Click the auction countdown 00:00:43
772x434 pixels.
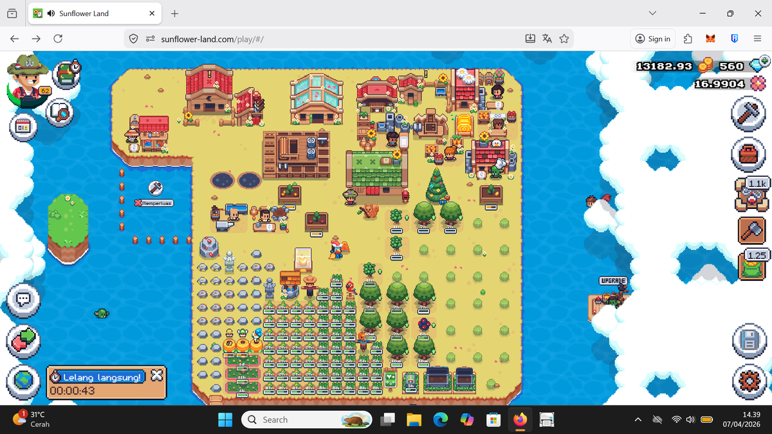point(72,391)
